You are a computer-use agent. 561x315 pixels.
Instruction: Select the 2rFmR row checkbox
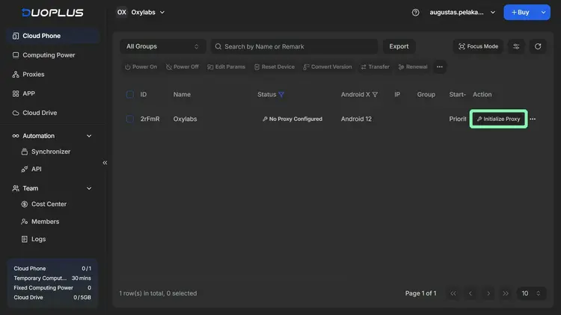[130, 119]
